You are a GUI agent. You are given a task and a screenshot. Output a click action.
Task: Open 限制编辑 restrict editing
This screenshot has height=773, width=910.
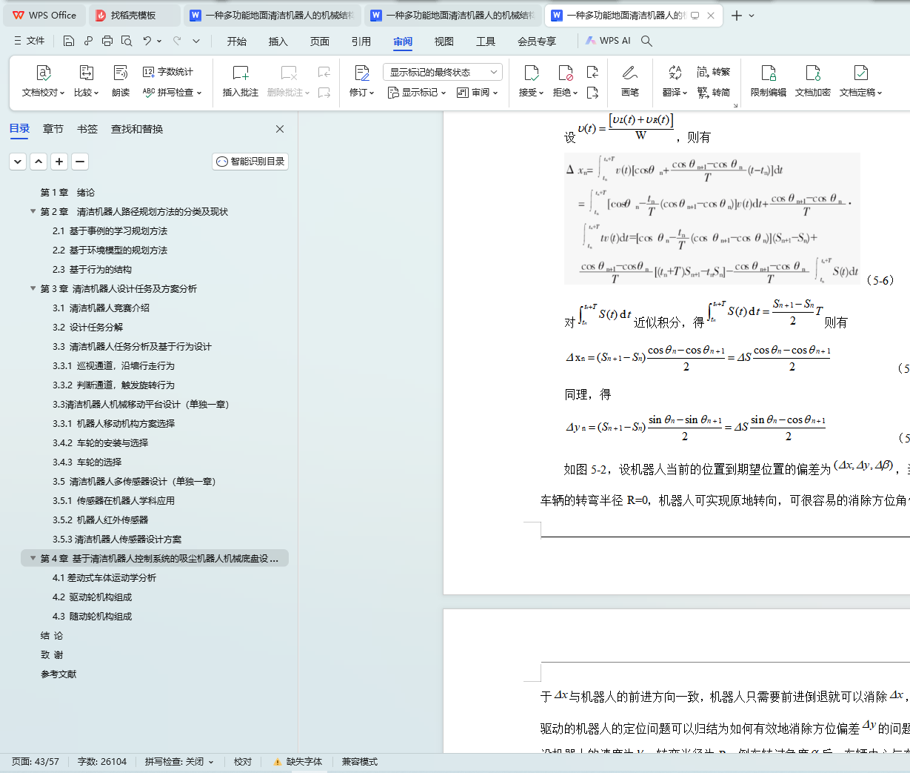(x=769, y=81)
